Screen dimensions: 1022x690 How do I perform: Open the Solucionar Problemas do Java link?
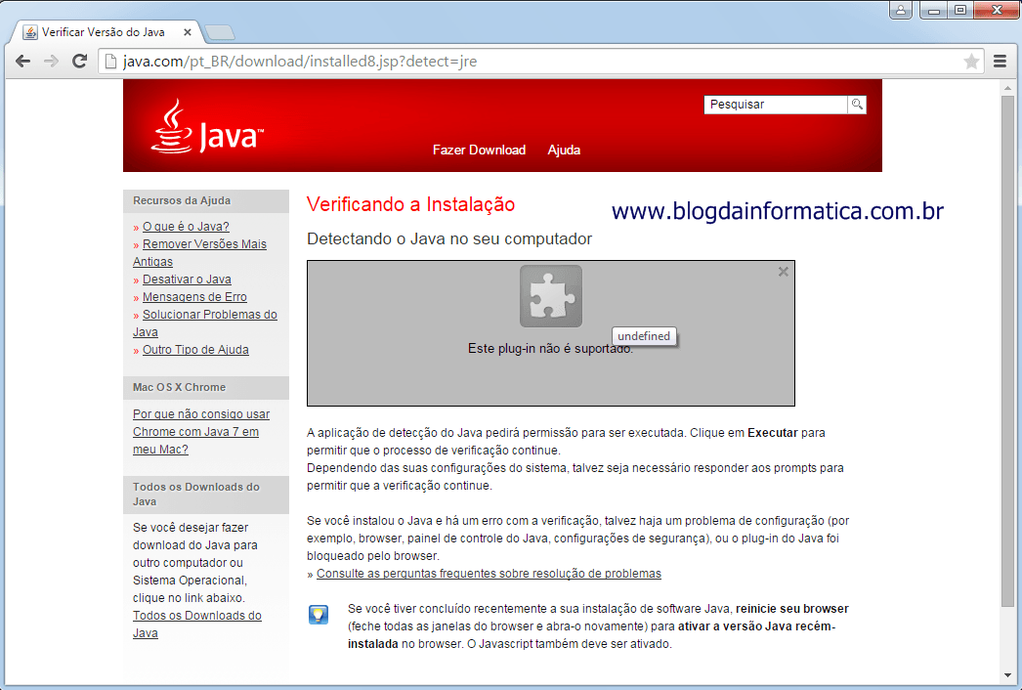pyautogui.click(x=204, y=323)
